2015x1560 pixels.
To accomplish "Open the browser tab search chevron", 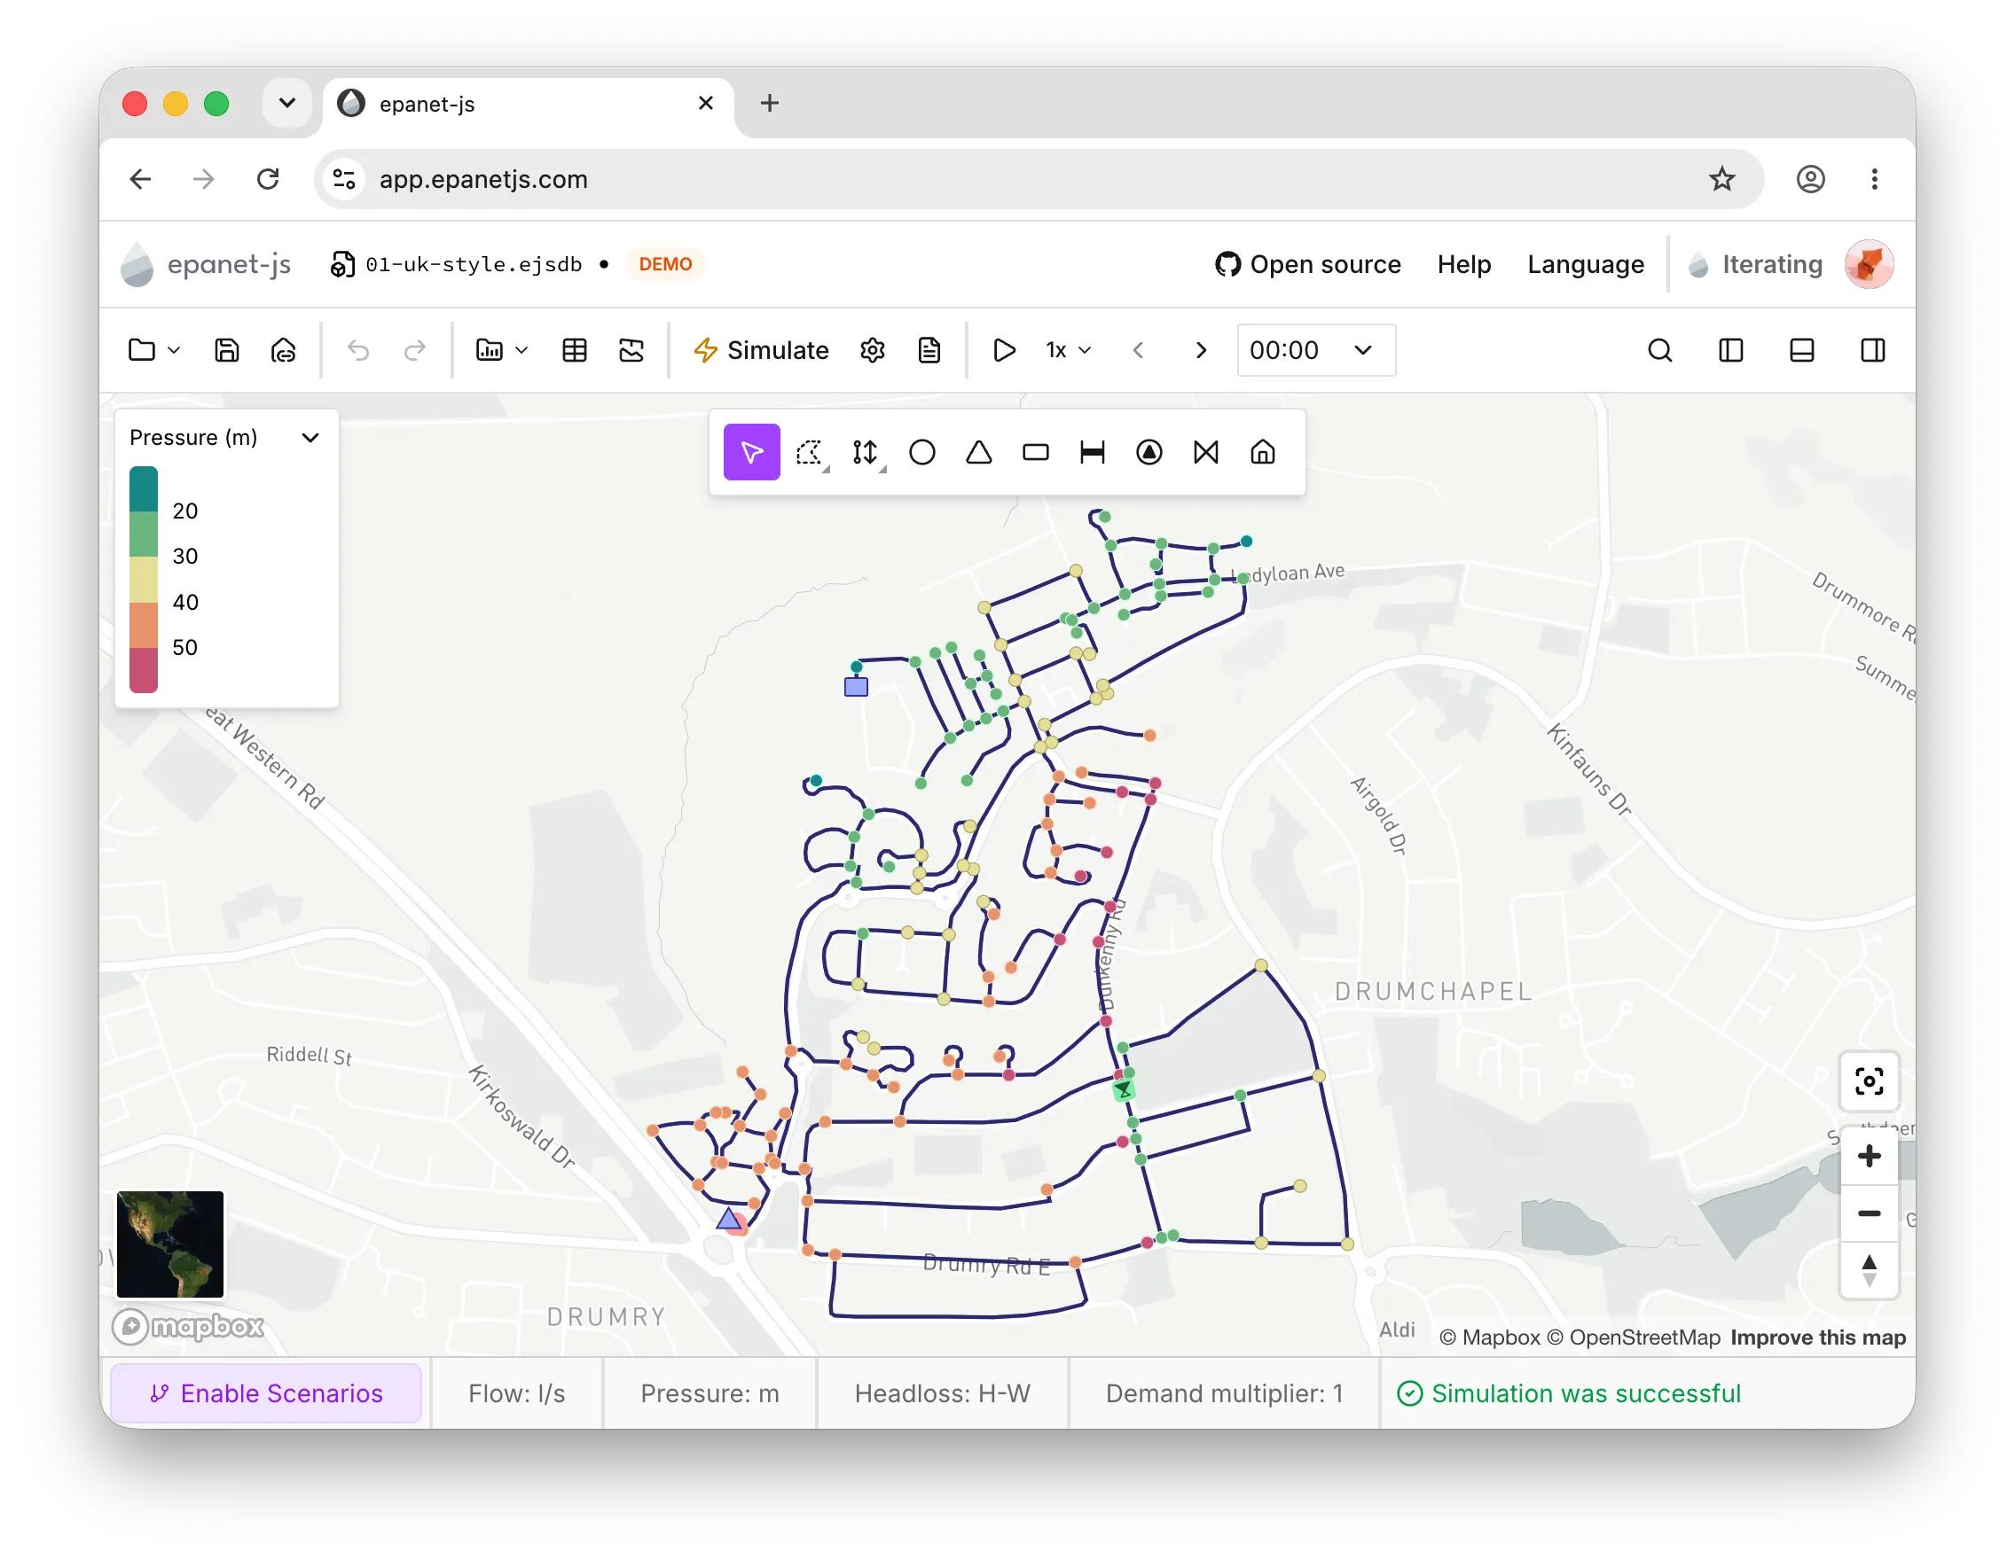I will pos(287,102).
